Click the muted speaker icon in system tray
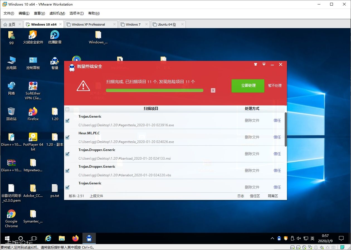 (x=299, y=239)
